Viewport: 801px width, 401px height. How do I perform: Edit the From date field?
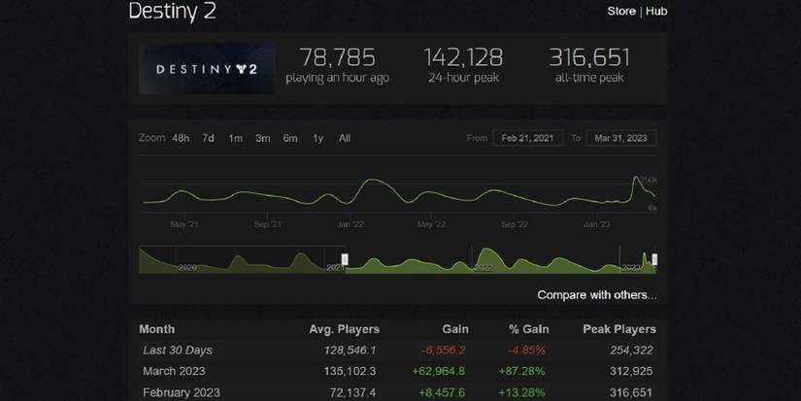click(528, 138)
